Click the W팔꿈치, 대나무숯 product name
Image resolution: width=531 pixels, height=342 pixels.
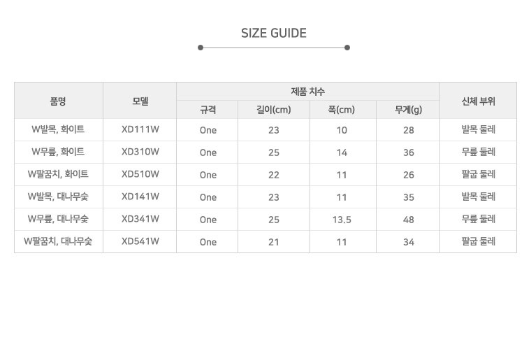click(58, 242)
